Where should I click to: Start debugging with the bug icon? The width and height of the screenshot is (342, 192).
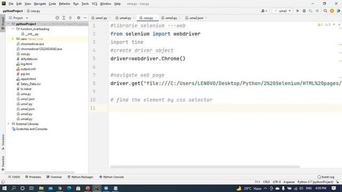click(304, 11)
